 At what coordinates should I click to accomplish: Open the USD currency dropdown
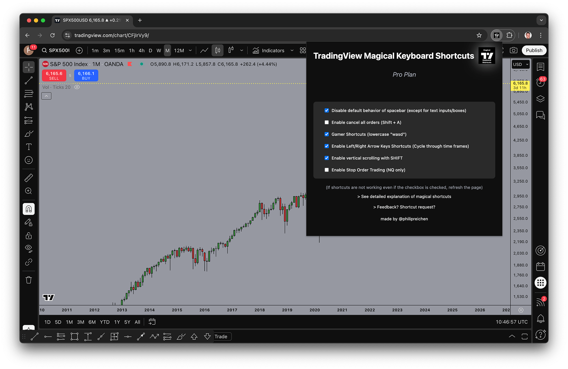[520, 64]
